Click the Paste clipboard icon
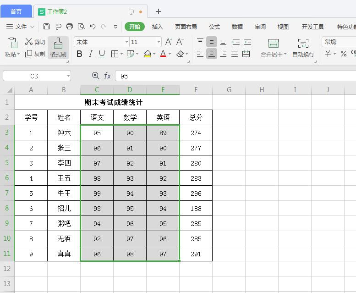 tap(12, 43)
